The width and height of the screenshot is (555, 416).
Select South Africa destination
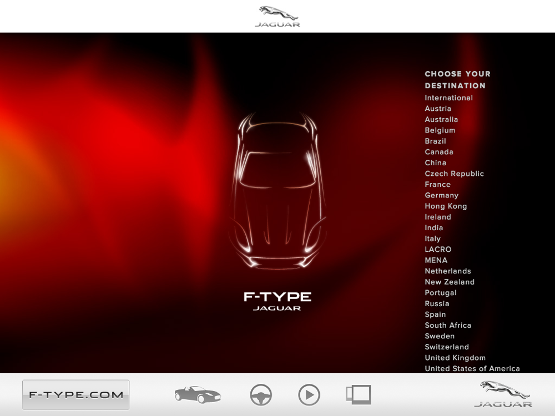pos(448,326)
